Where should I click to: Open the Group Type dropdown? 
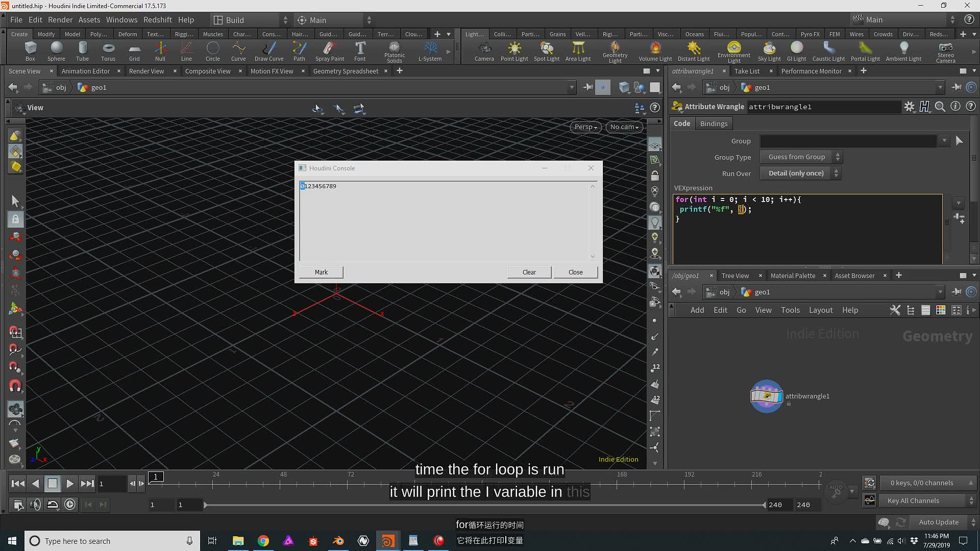(x=800, y=157)
